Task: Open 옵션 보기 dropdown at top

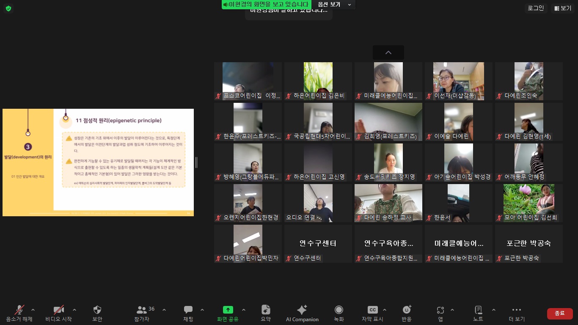Action: coord(334,4)
